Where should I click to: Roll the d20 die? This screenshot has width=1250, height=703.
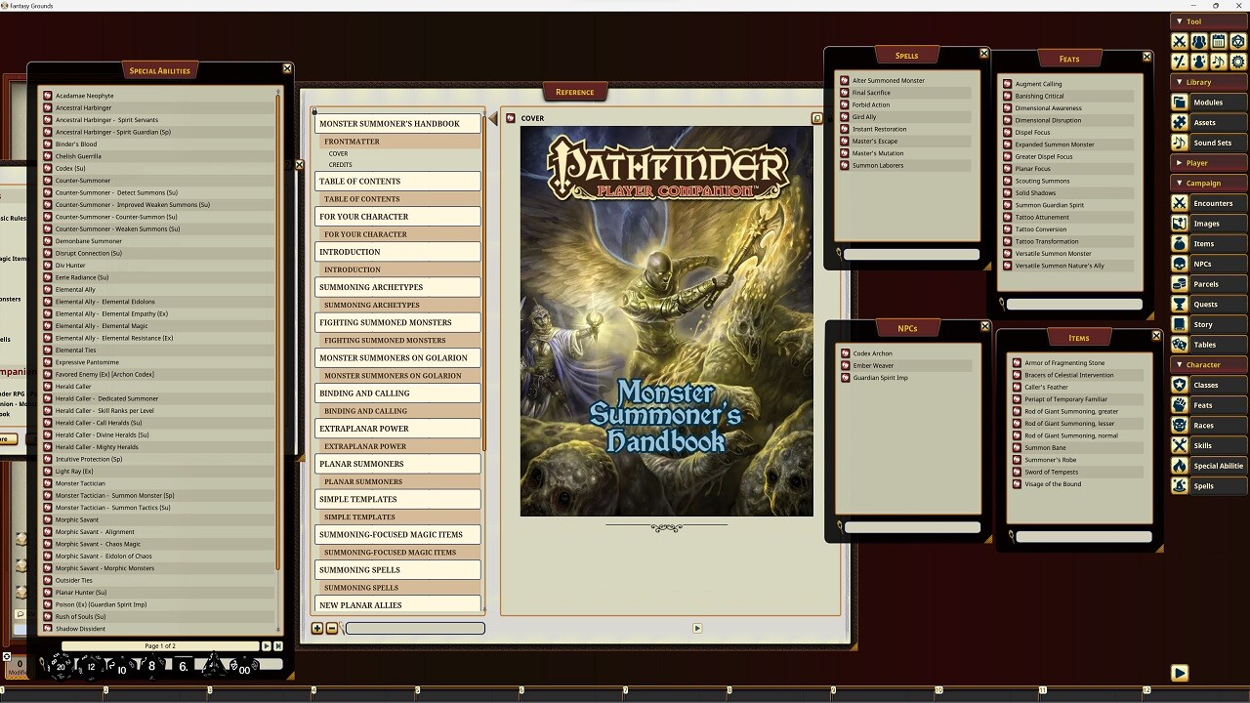(x=61, y=666)
